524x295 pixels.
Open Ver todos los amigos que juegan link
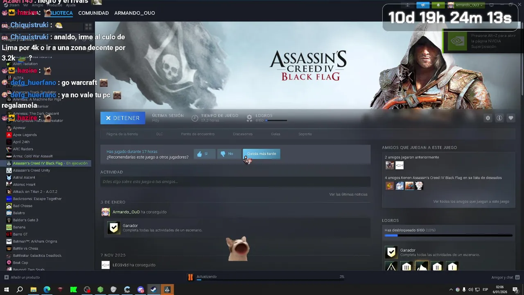click(x=471, y=202)
